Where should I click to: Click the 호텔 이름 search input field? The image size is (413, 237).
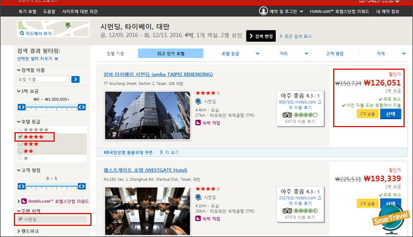[43, 79]
